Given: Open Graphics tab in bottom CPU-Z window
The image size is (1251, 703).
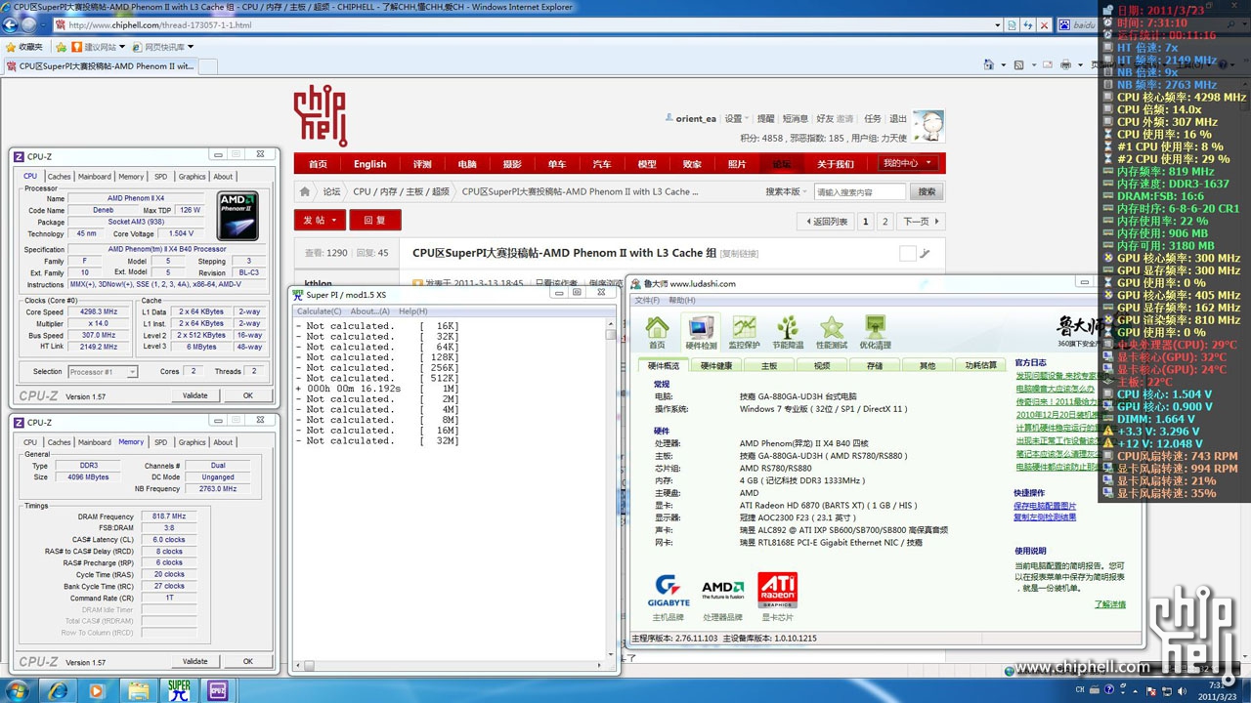Looking at the screenshot, I should 193,442.
